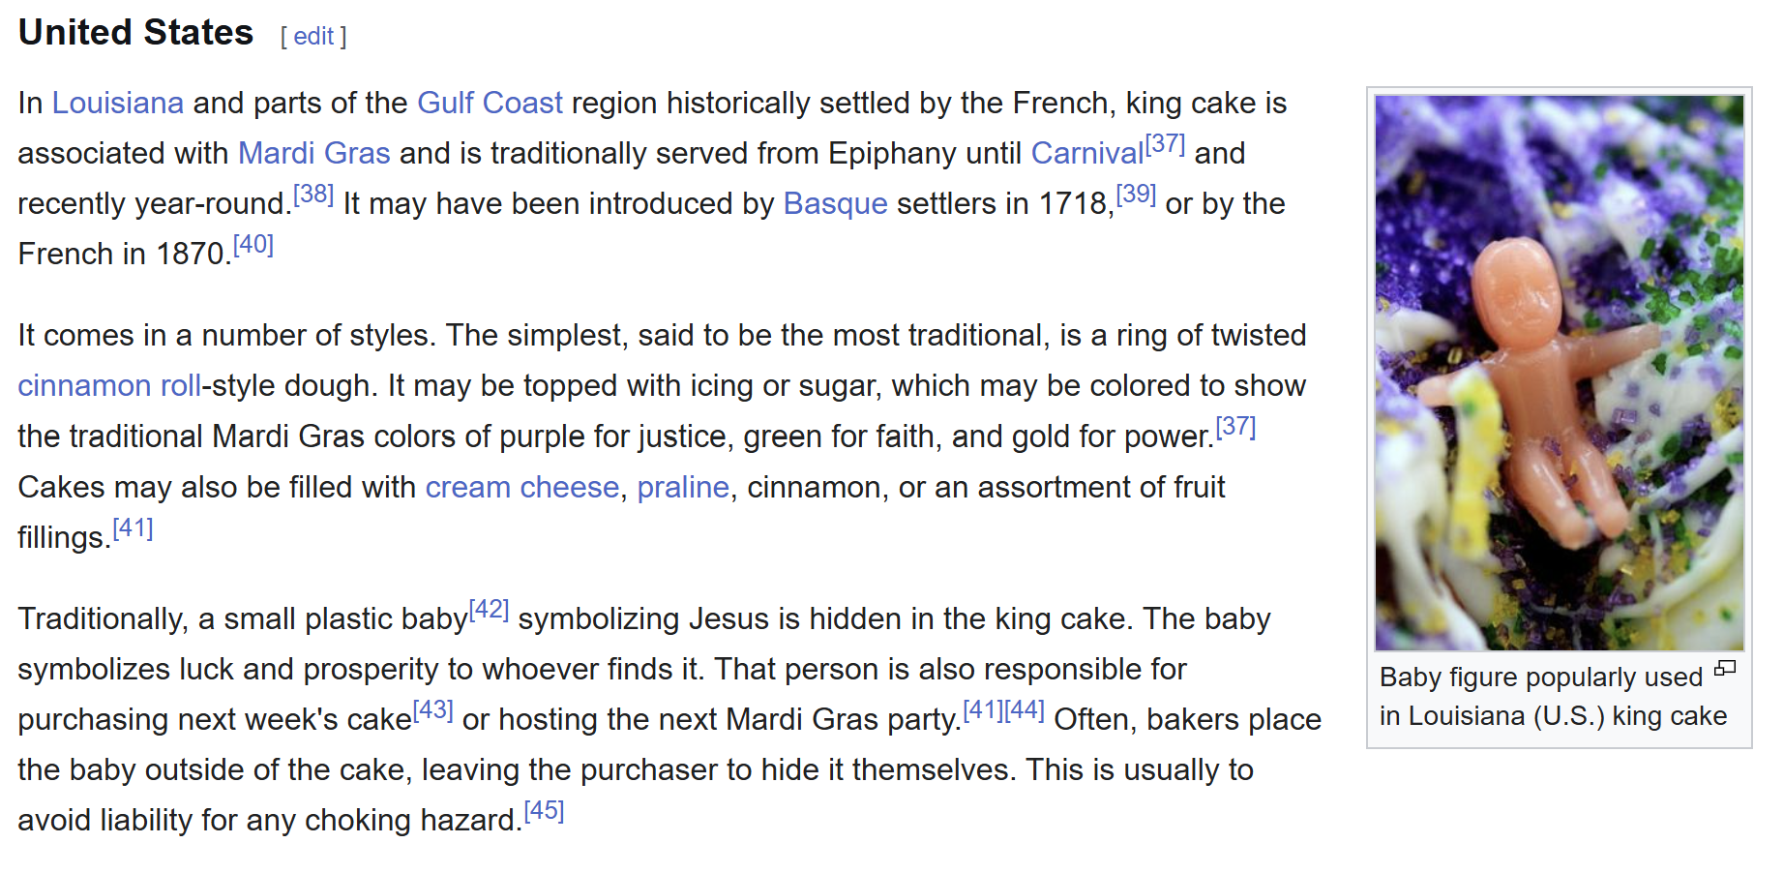Jump to reference 43 after week's cake

coord(432,710)
